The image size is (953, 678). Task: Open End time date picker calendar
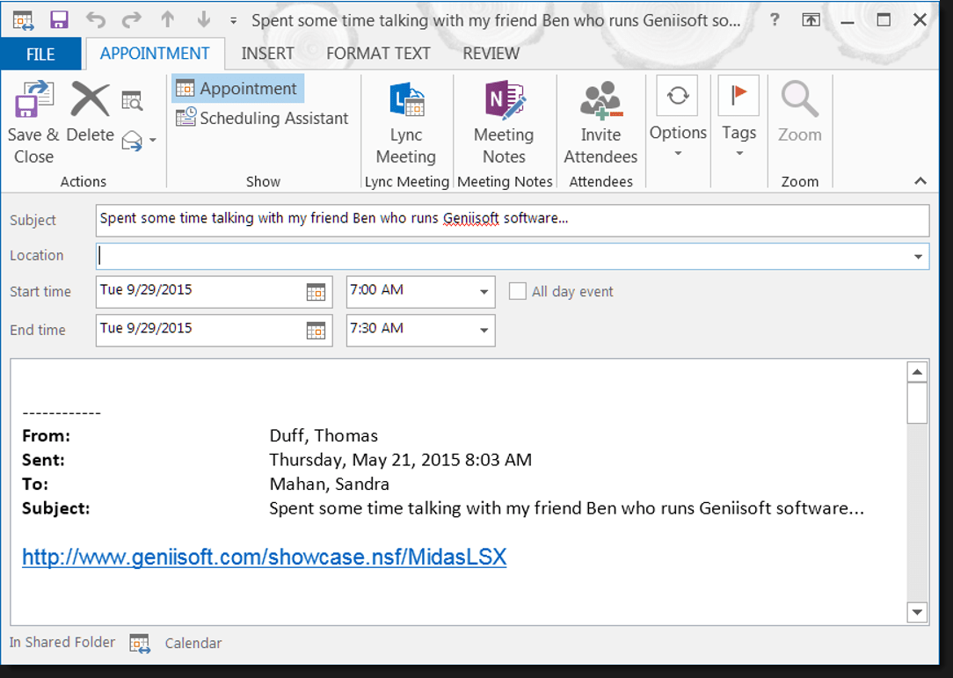316,331
